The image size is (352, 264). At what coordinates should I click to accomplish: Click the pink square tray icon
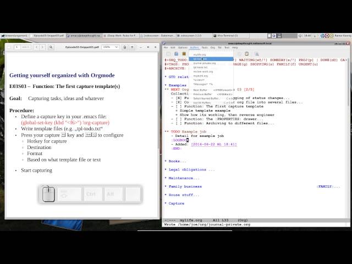click(327, 36)
